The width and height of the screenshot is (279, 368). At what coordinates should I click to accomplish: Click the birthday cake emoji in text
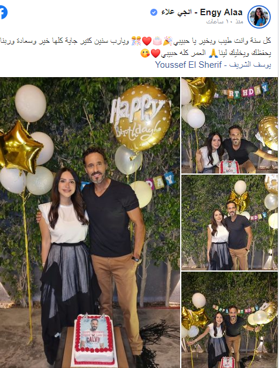point(157,41)
